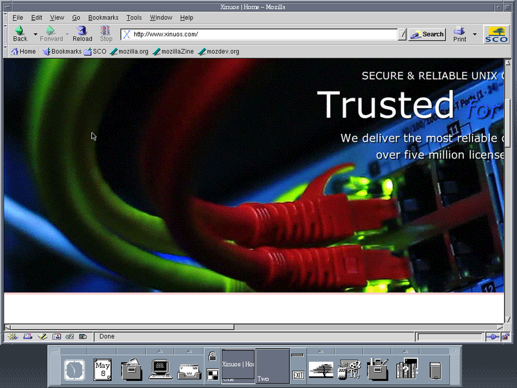This screenshot has height=388, width=517.
Task: Open the Go menu
Action: coord(76,17)
